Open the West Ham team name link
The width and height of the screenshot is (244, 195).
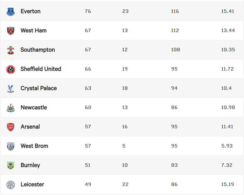point(34,31)
